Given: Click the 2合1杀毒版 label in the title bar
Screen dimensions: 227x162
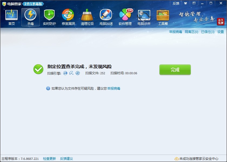Looking at the screenshot, I should 33,4.
